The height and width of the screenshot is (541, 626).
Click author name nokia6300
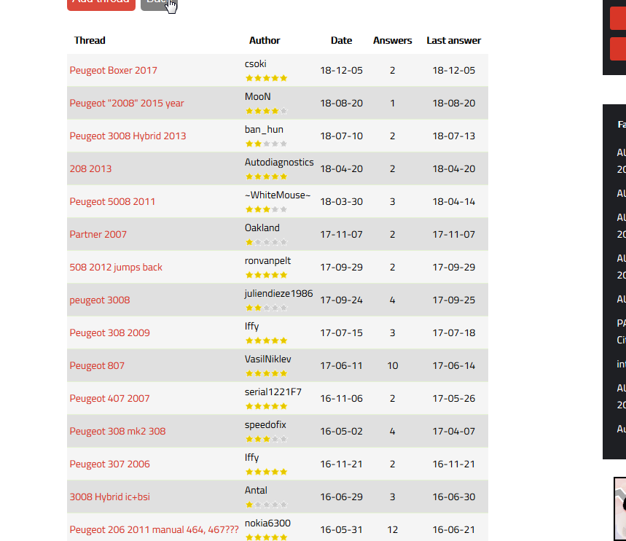click(267, 523)
